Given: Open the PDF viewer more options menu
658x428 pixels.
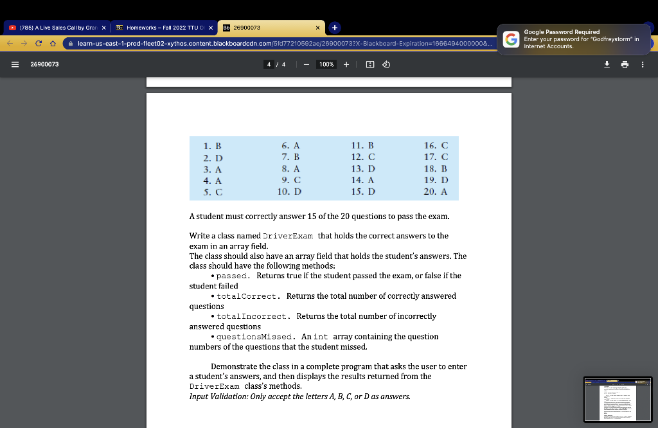Looking at the screenshot, I should (642, 64).
